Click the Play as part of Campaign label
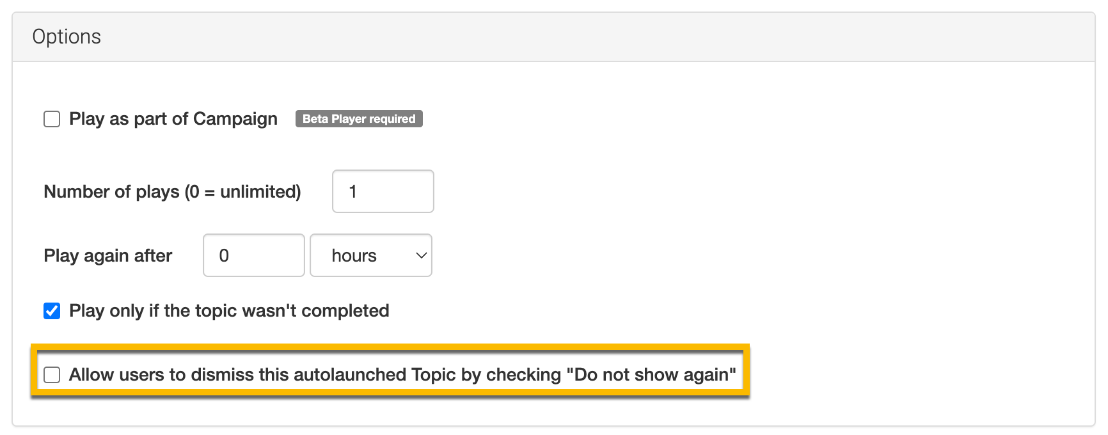The image size is (1108, 435). point(173,119)
